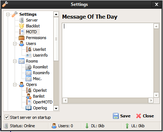Open the OperMOTD page
The width and height of the screenshot is (163, 132).
point(43,102)
